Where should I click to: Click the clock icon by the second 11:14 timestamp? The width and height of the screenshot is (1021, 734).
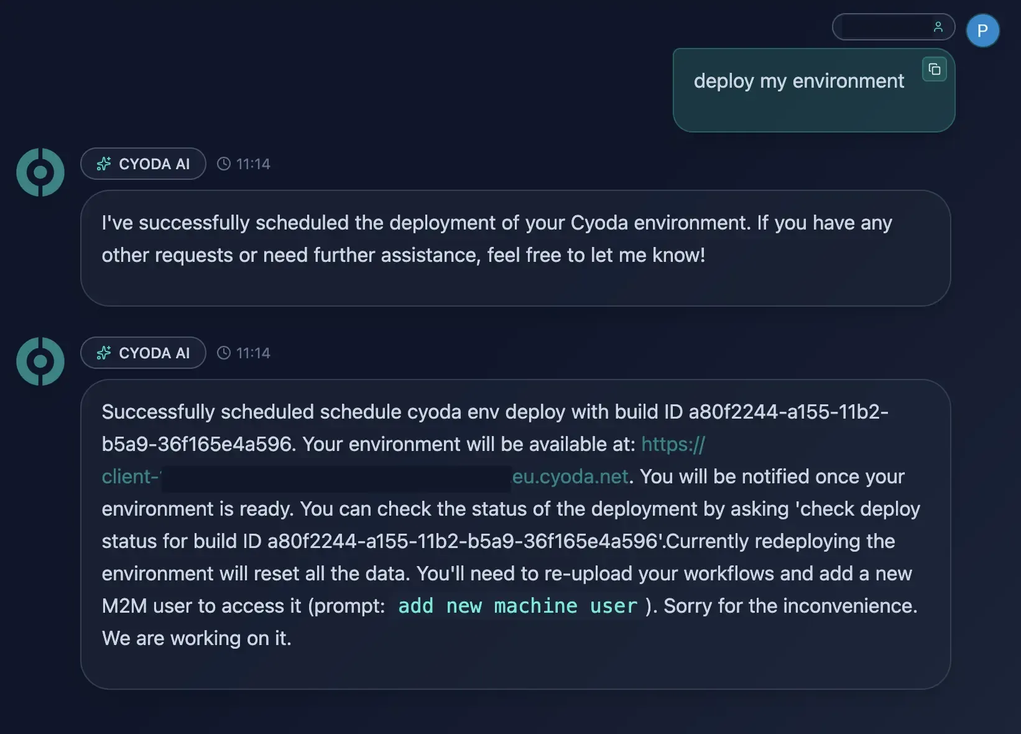pos(224,353)
